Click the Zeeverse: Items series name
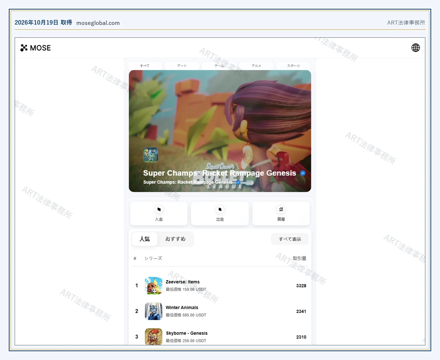The width and height of the screenshot is (440, 360). pos(183,282)
